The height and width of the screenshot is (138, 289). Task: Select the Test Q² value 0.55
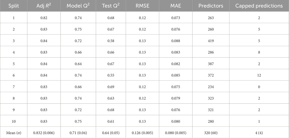coord(110,75)
